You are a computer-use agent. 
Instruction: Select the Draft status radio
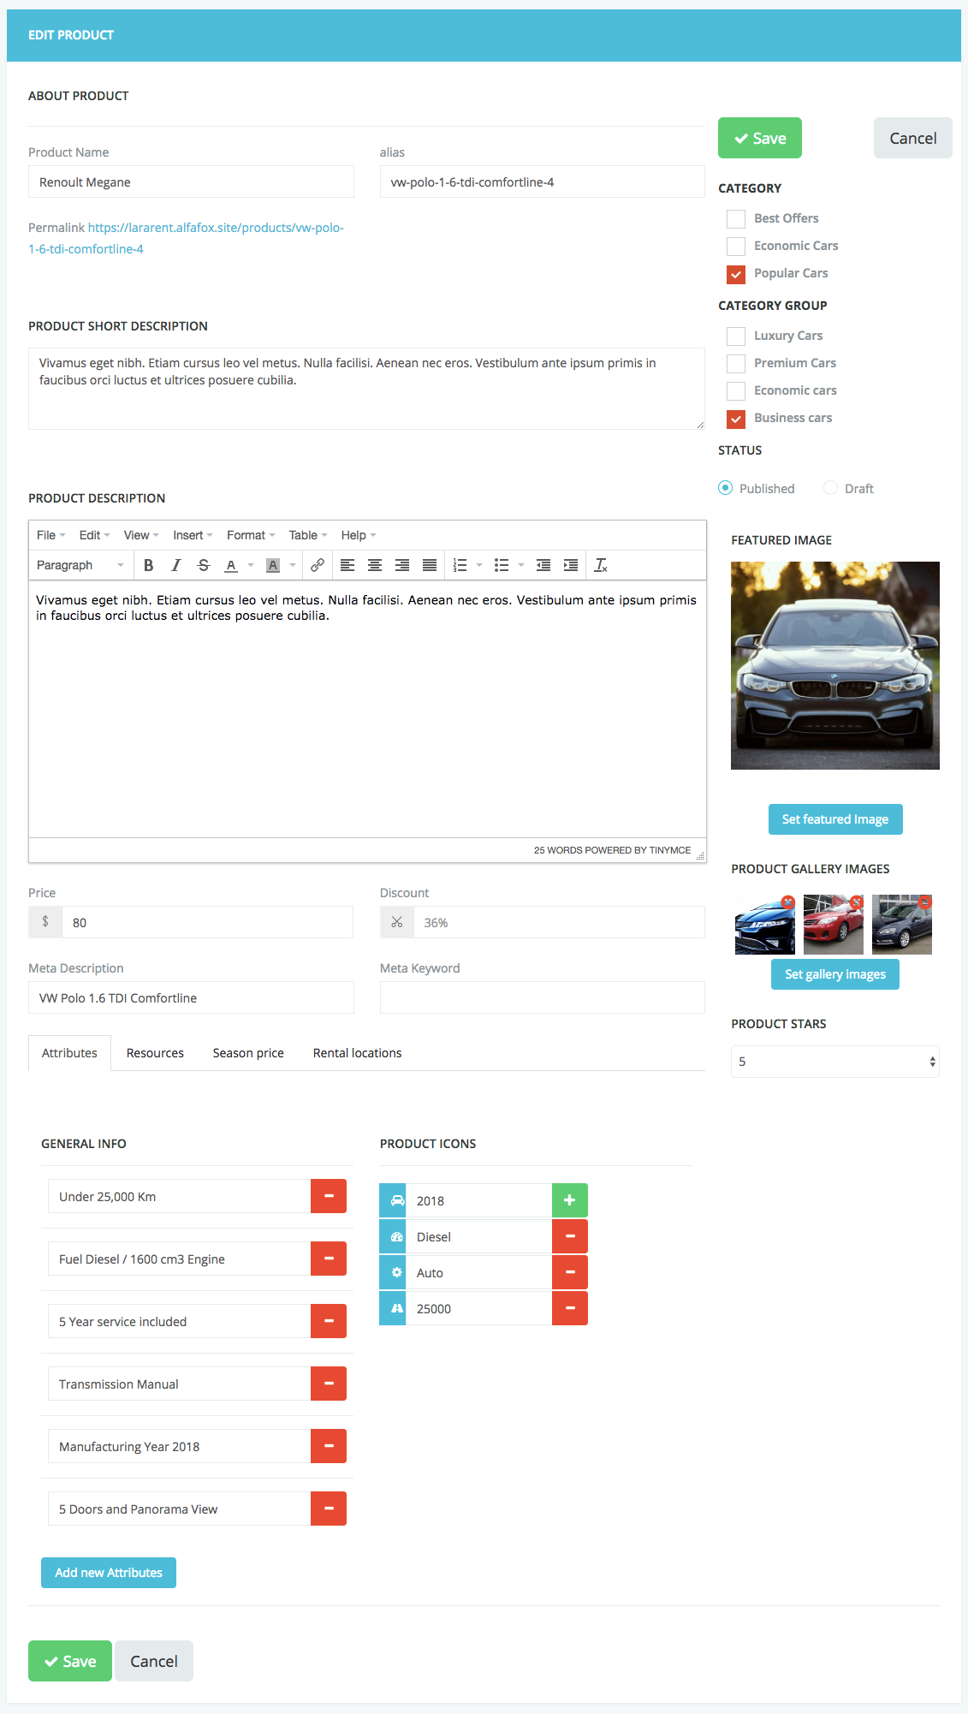830,488
